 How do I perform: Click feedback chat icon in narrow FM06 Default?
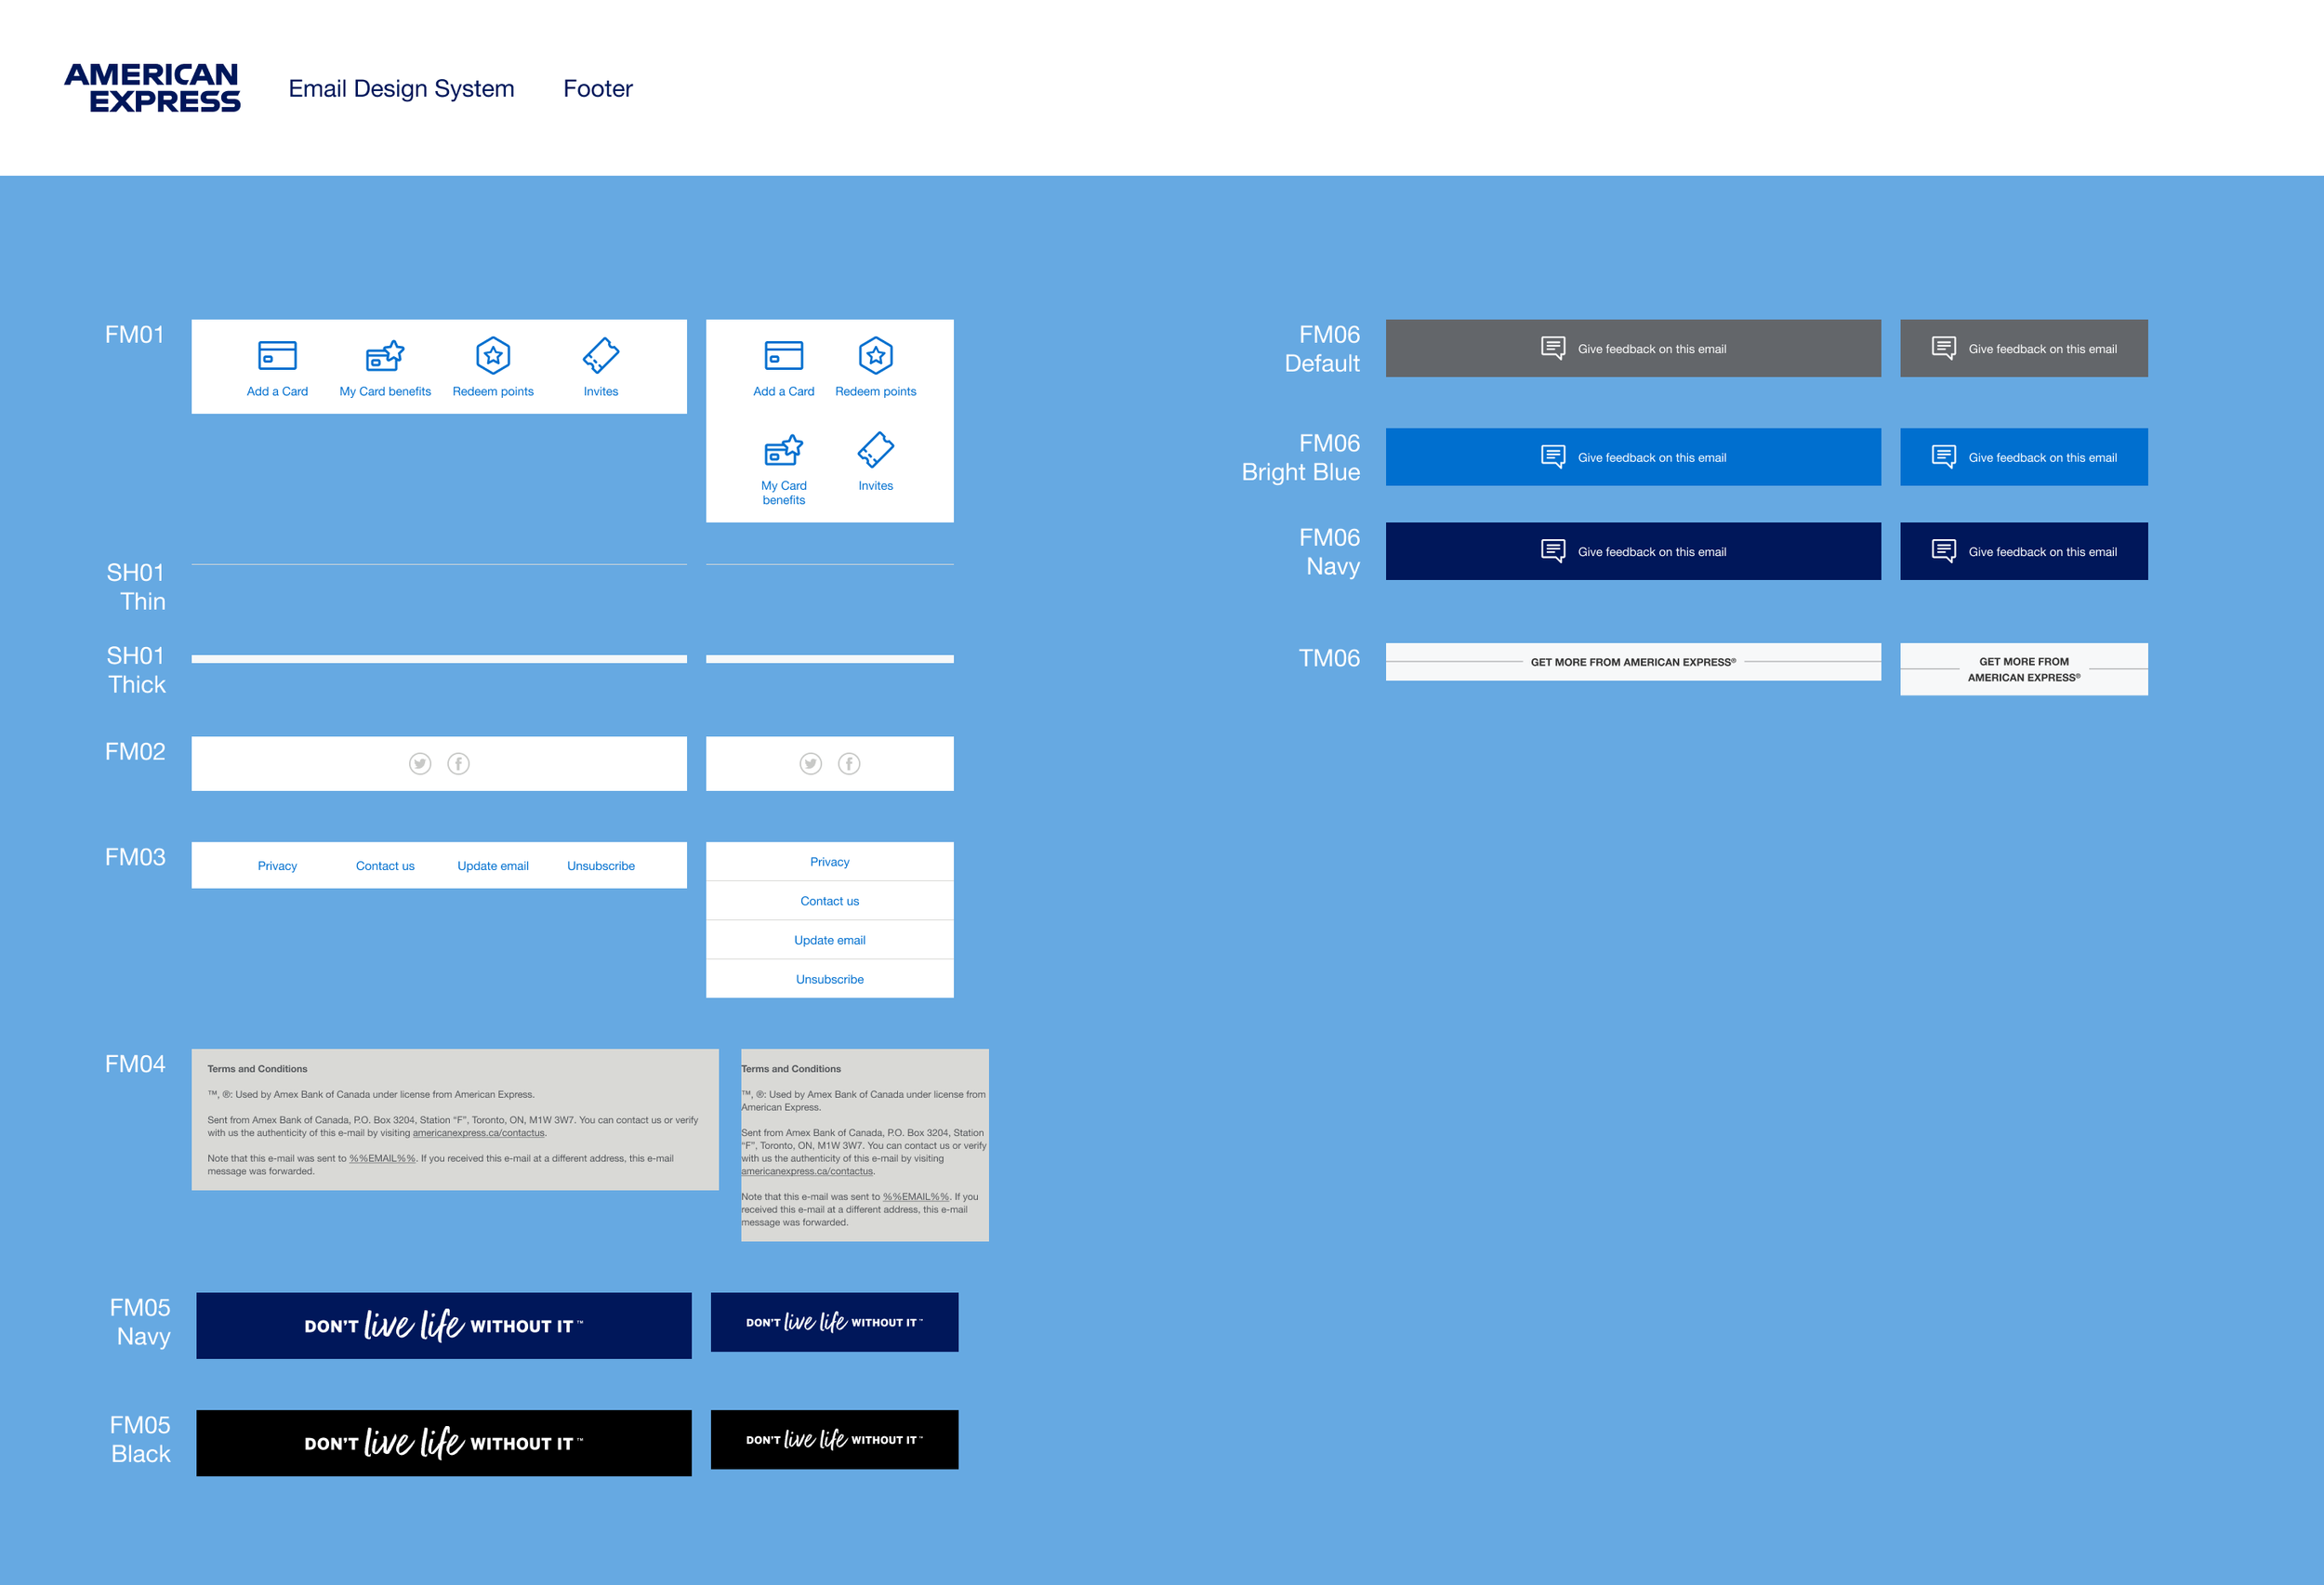1944,348
